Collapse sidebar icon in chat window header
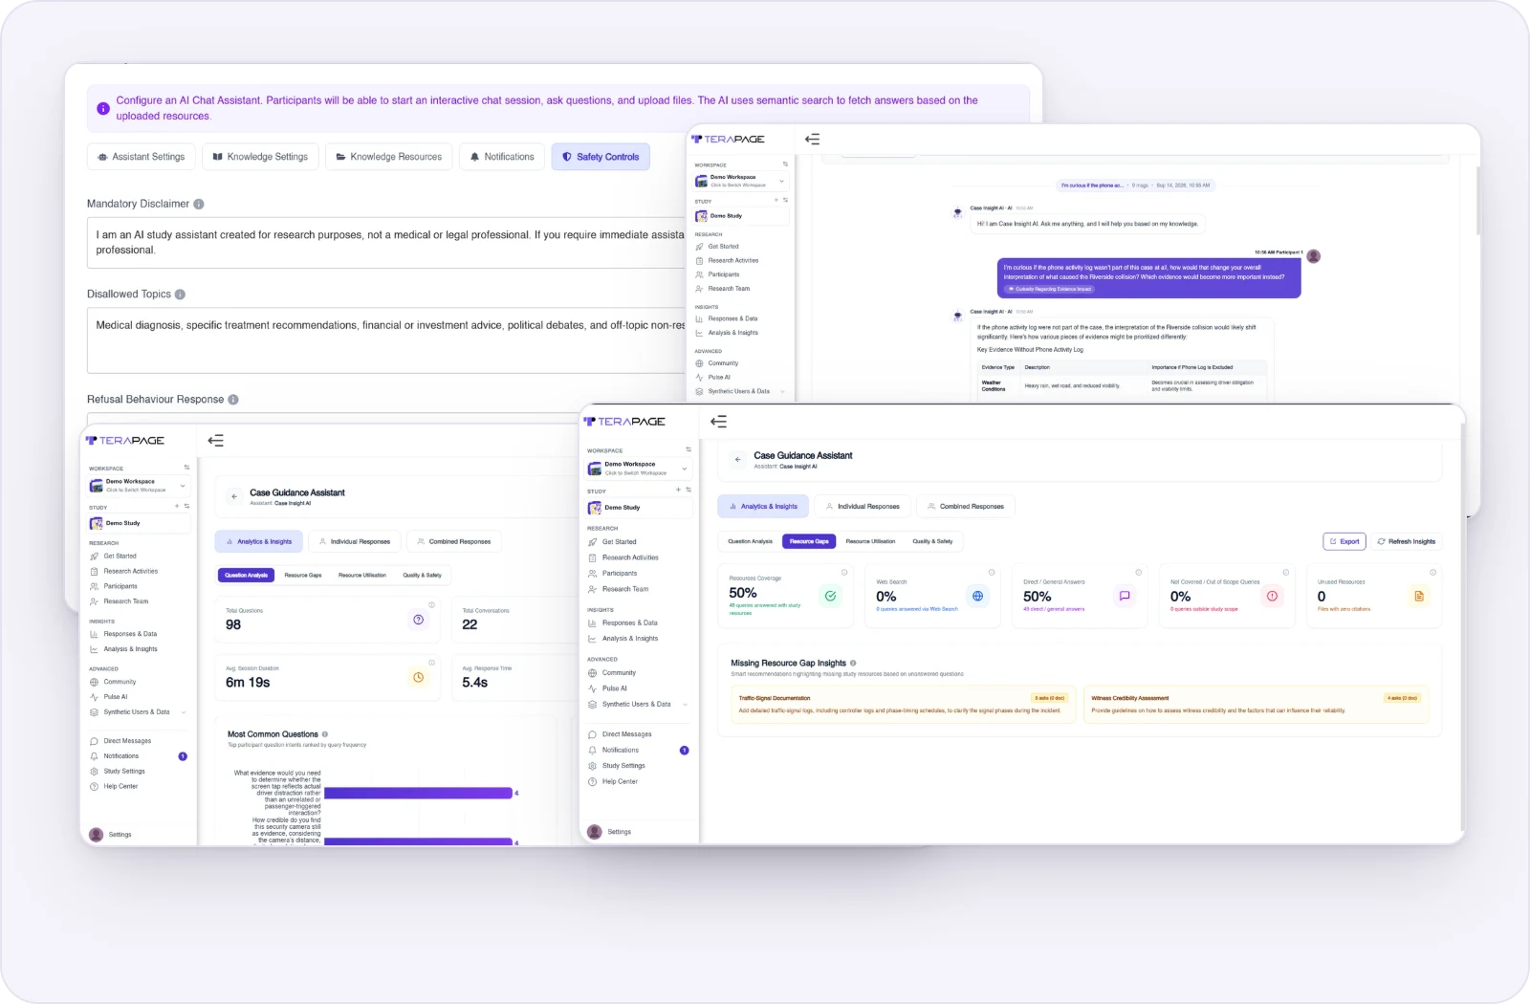This screenshot has width=1530, height=1004. (812, 140)
